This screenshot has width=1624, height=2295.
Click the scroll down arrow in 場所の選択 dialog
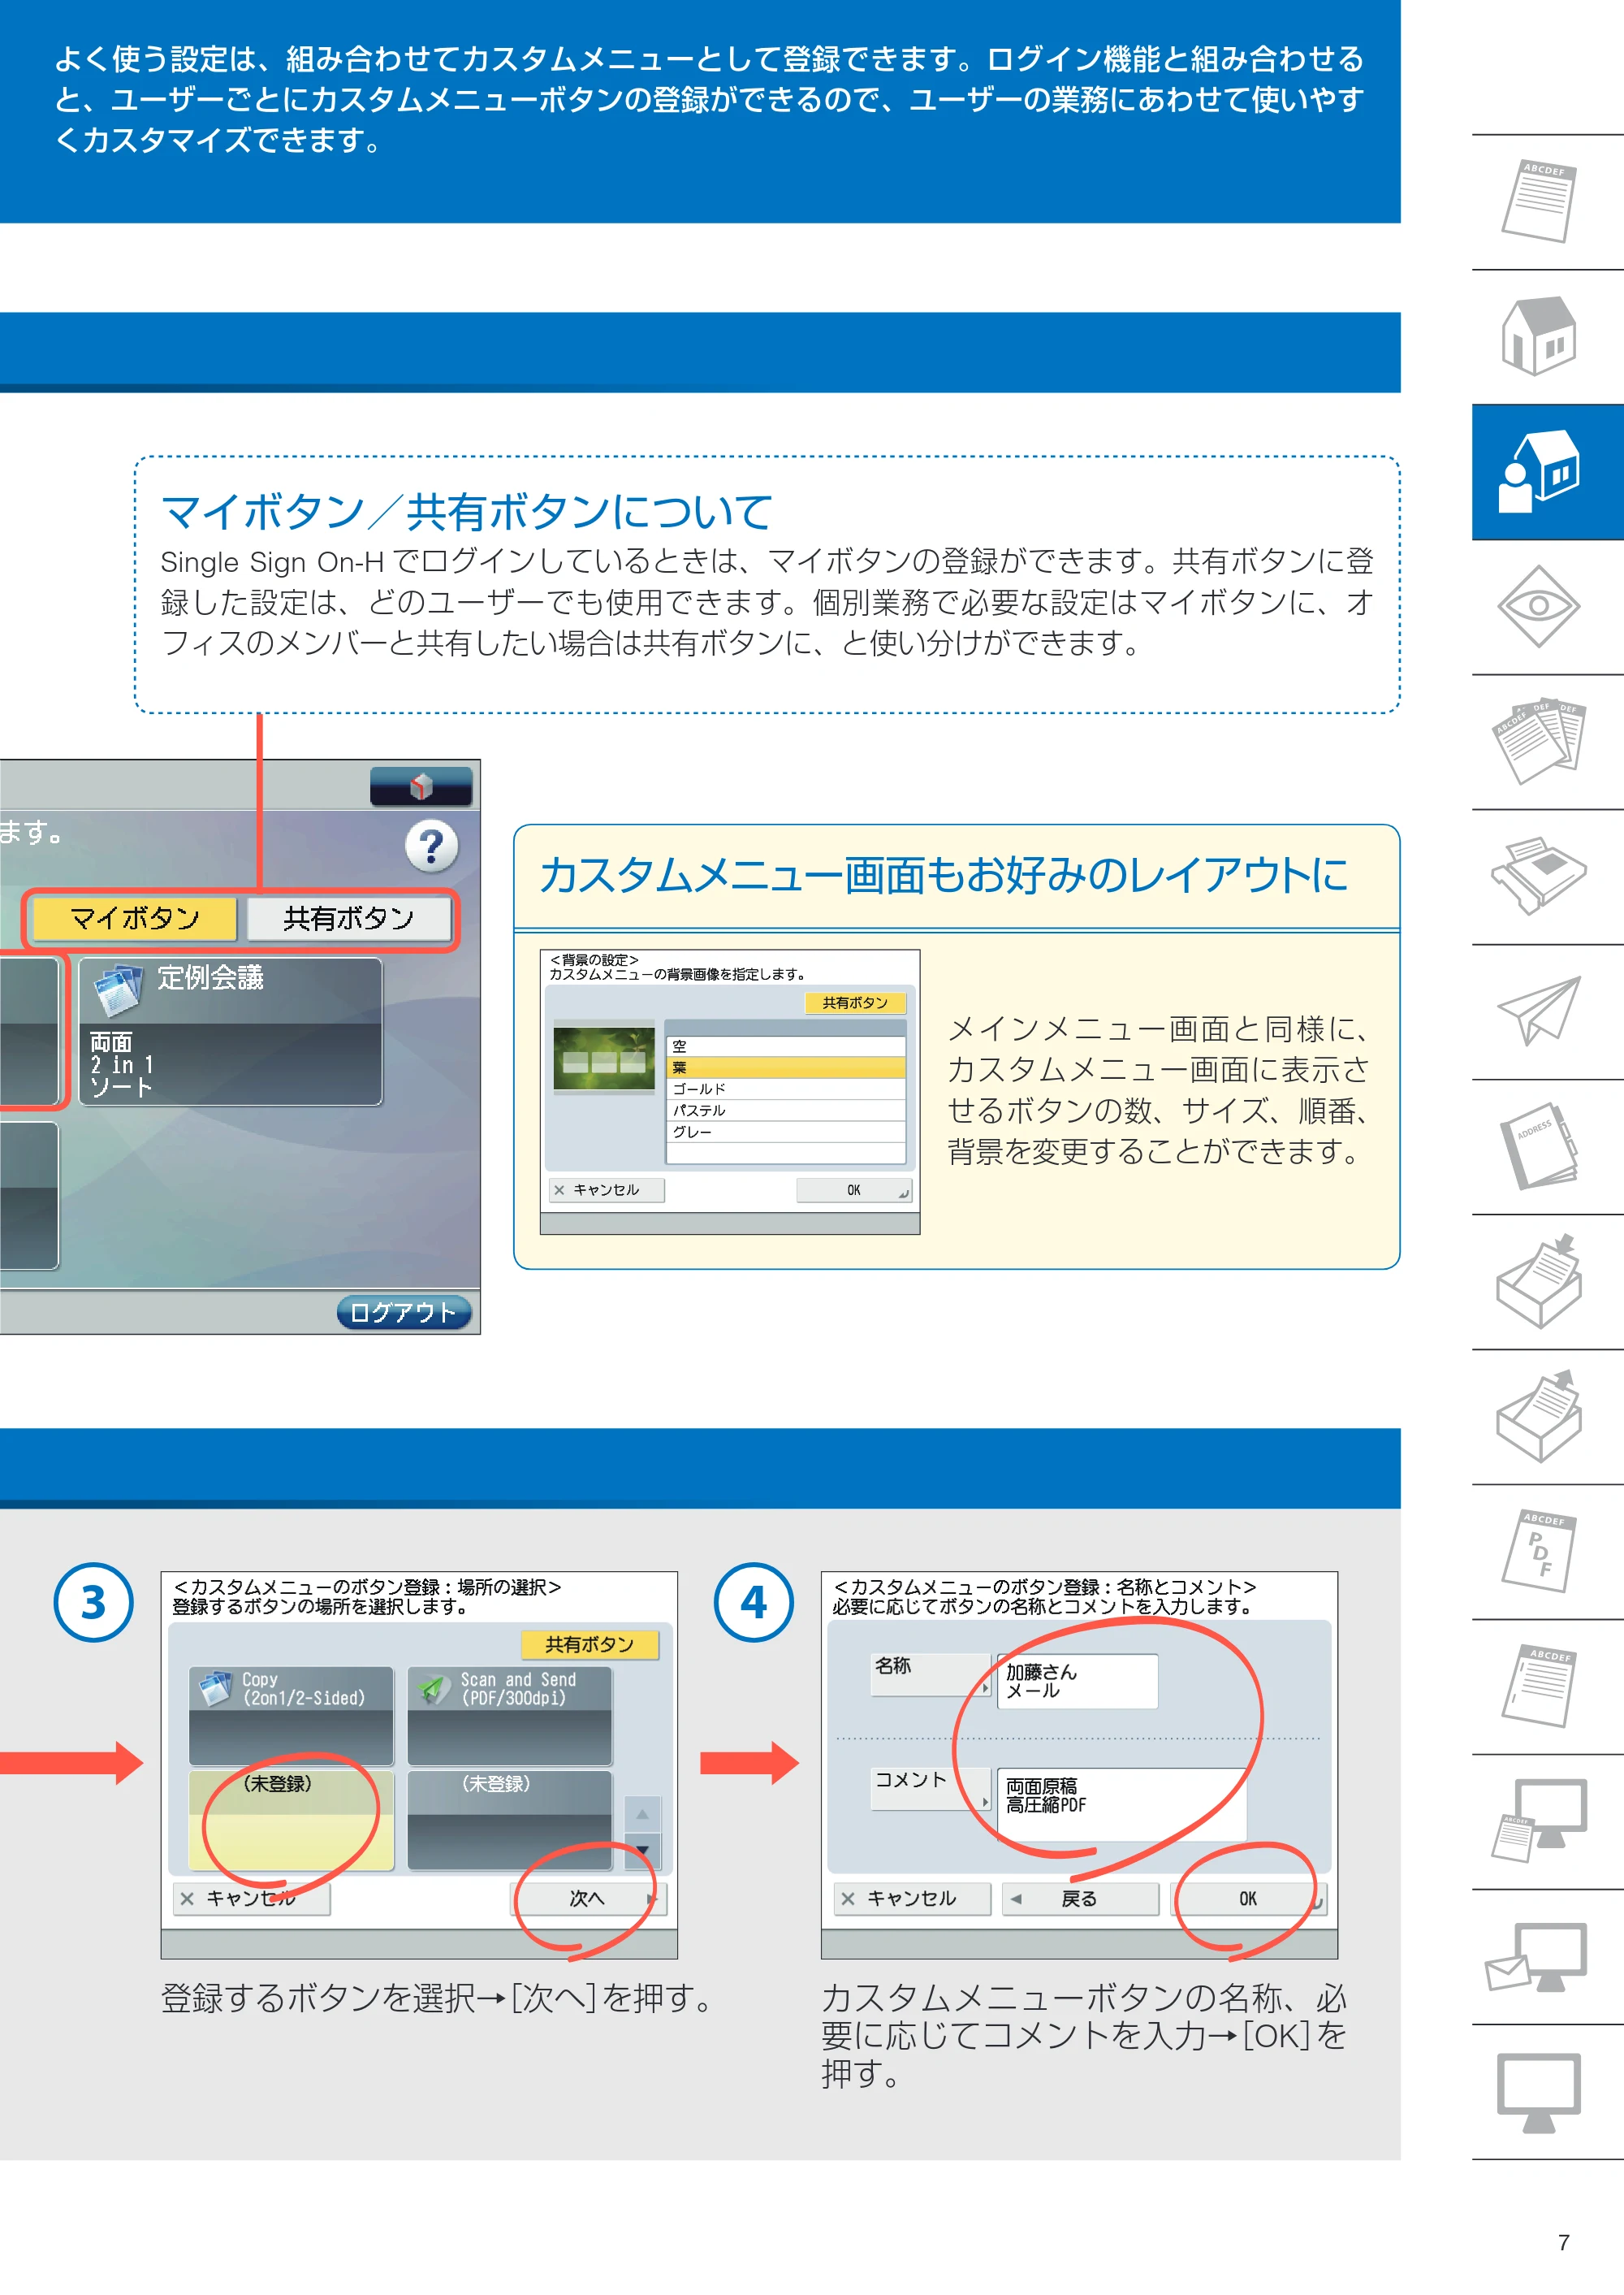642,1851
